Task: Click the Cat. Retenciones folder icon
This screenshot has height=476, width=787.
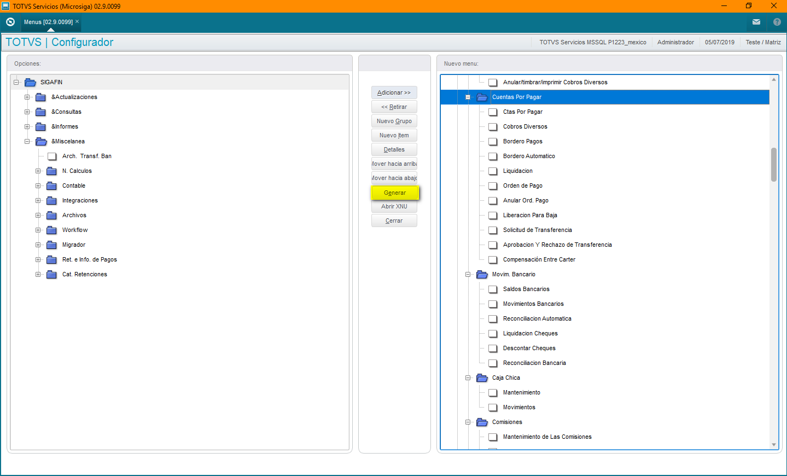Action: click(51, 274)
